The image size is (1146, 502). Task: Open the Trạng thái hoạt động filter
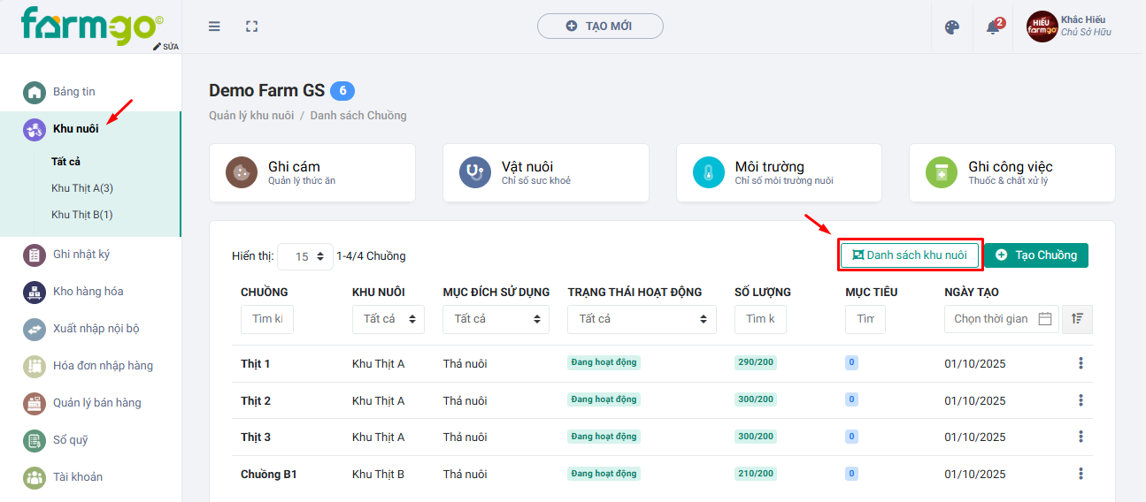(x=642, y=319)
